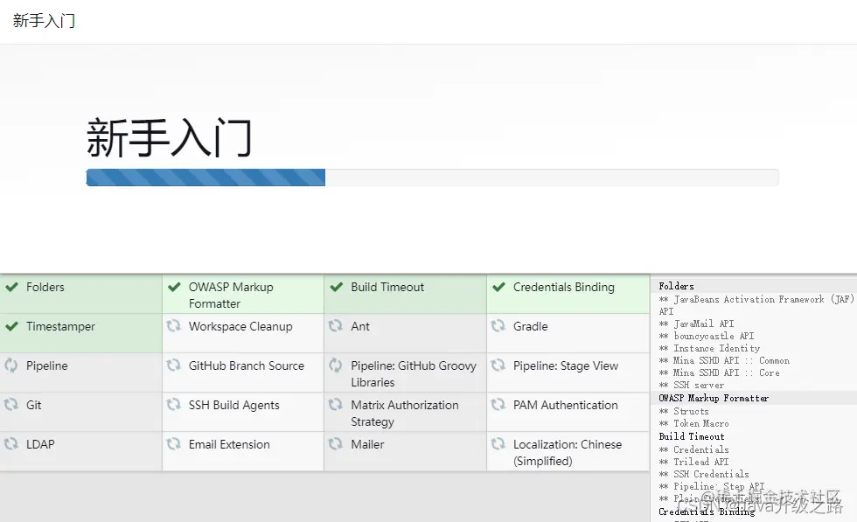Click the sync icon beside Matrix Authorization Strategy
Screen dimensions: 857x522
(336, 405)
